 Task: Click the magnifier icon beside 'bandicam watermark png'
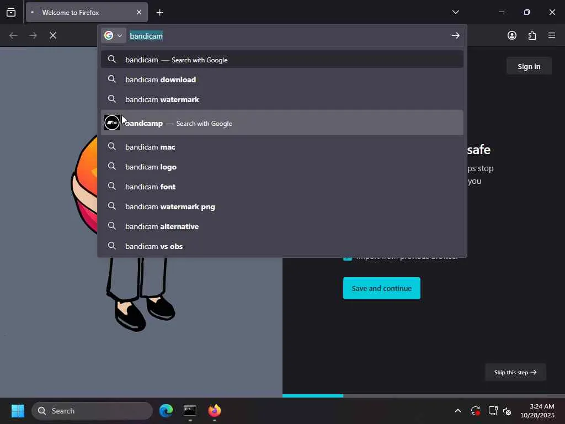pyautogui.click(x=112, y=206)
